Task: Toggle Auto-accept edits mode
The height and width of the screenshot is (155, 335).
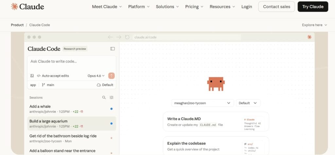Action: pyautogui.click(x=53, y=76)
